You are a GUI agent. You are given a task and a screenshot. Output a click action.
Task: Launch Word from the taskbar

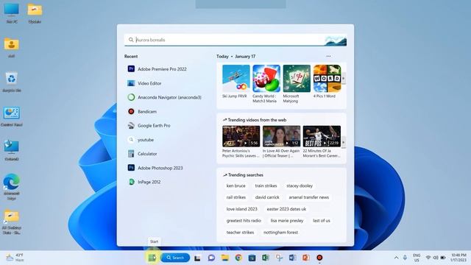292,258
